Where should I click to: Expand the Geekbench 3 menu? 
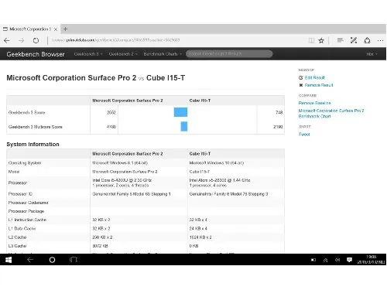click(88, 54)
